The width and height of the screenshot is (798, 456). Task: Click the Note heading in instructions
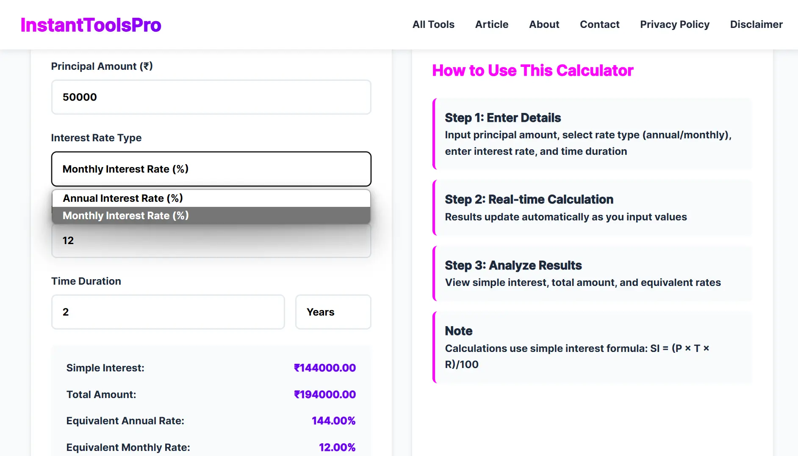(x=459, y=331)
